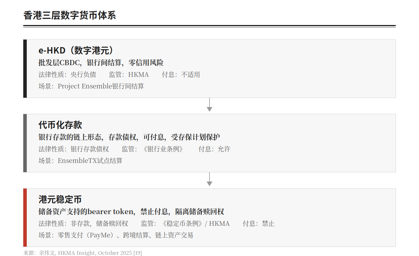The width and height of the screenshot is (419, 256).
Task: Click 监管：《银行业条例》 text
Action: (153, 149)
